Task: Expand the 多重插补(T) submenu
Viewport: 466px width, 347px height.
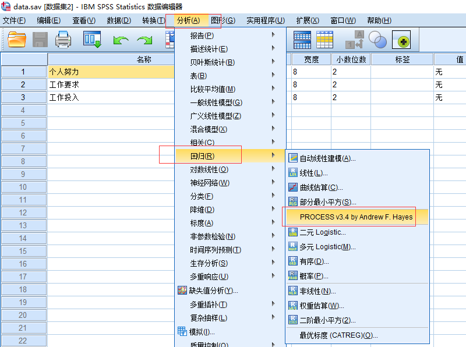Action: [230, 304]
